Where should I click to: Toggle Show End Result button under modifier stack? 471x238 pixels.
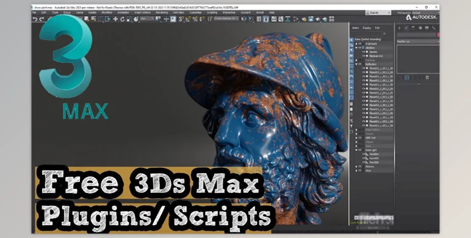coord(406,78)
